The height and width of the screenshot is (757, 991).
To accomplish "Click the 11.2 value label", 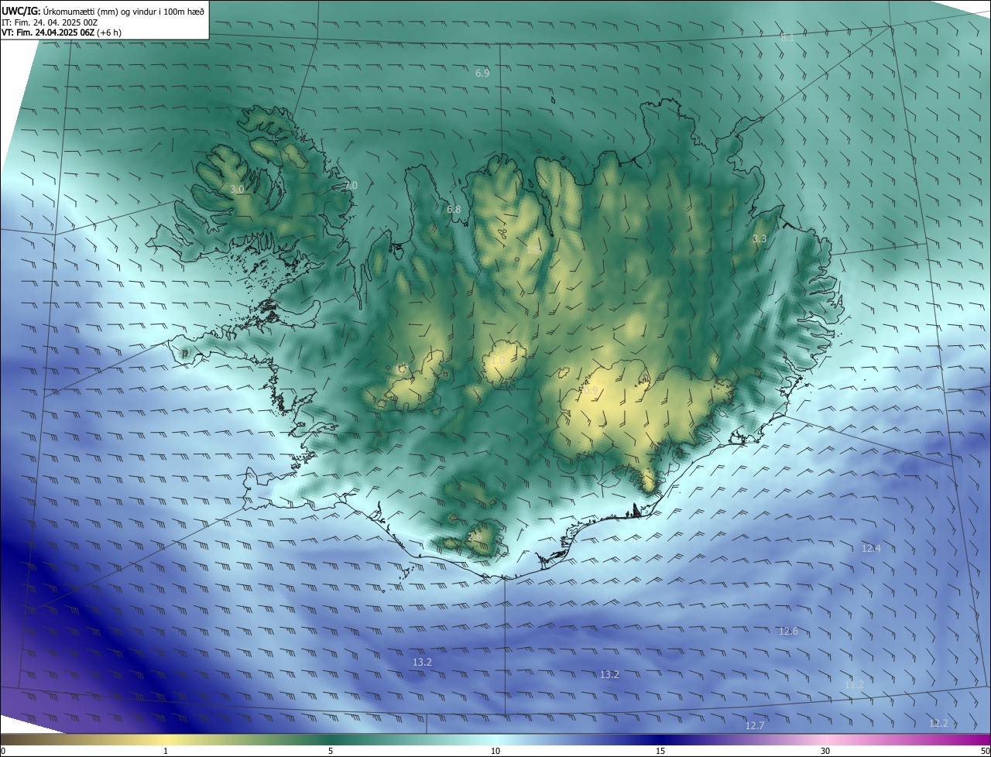I will click(854, 685).
